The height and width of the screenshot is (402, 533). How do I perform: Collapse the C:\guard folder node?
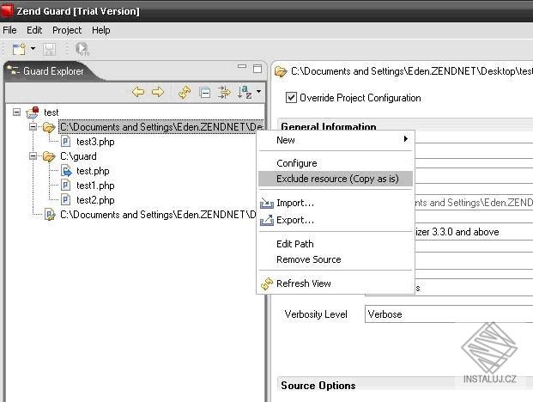click(33, 156)
